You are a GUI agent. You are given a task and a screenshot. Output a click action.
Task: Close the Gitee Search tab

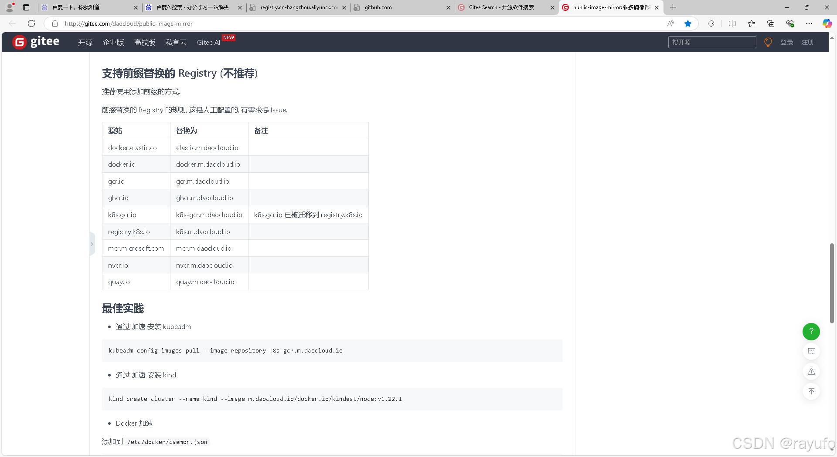pyautogui.click(x=552, y=7)
